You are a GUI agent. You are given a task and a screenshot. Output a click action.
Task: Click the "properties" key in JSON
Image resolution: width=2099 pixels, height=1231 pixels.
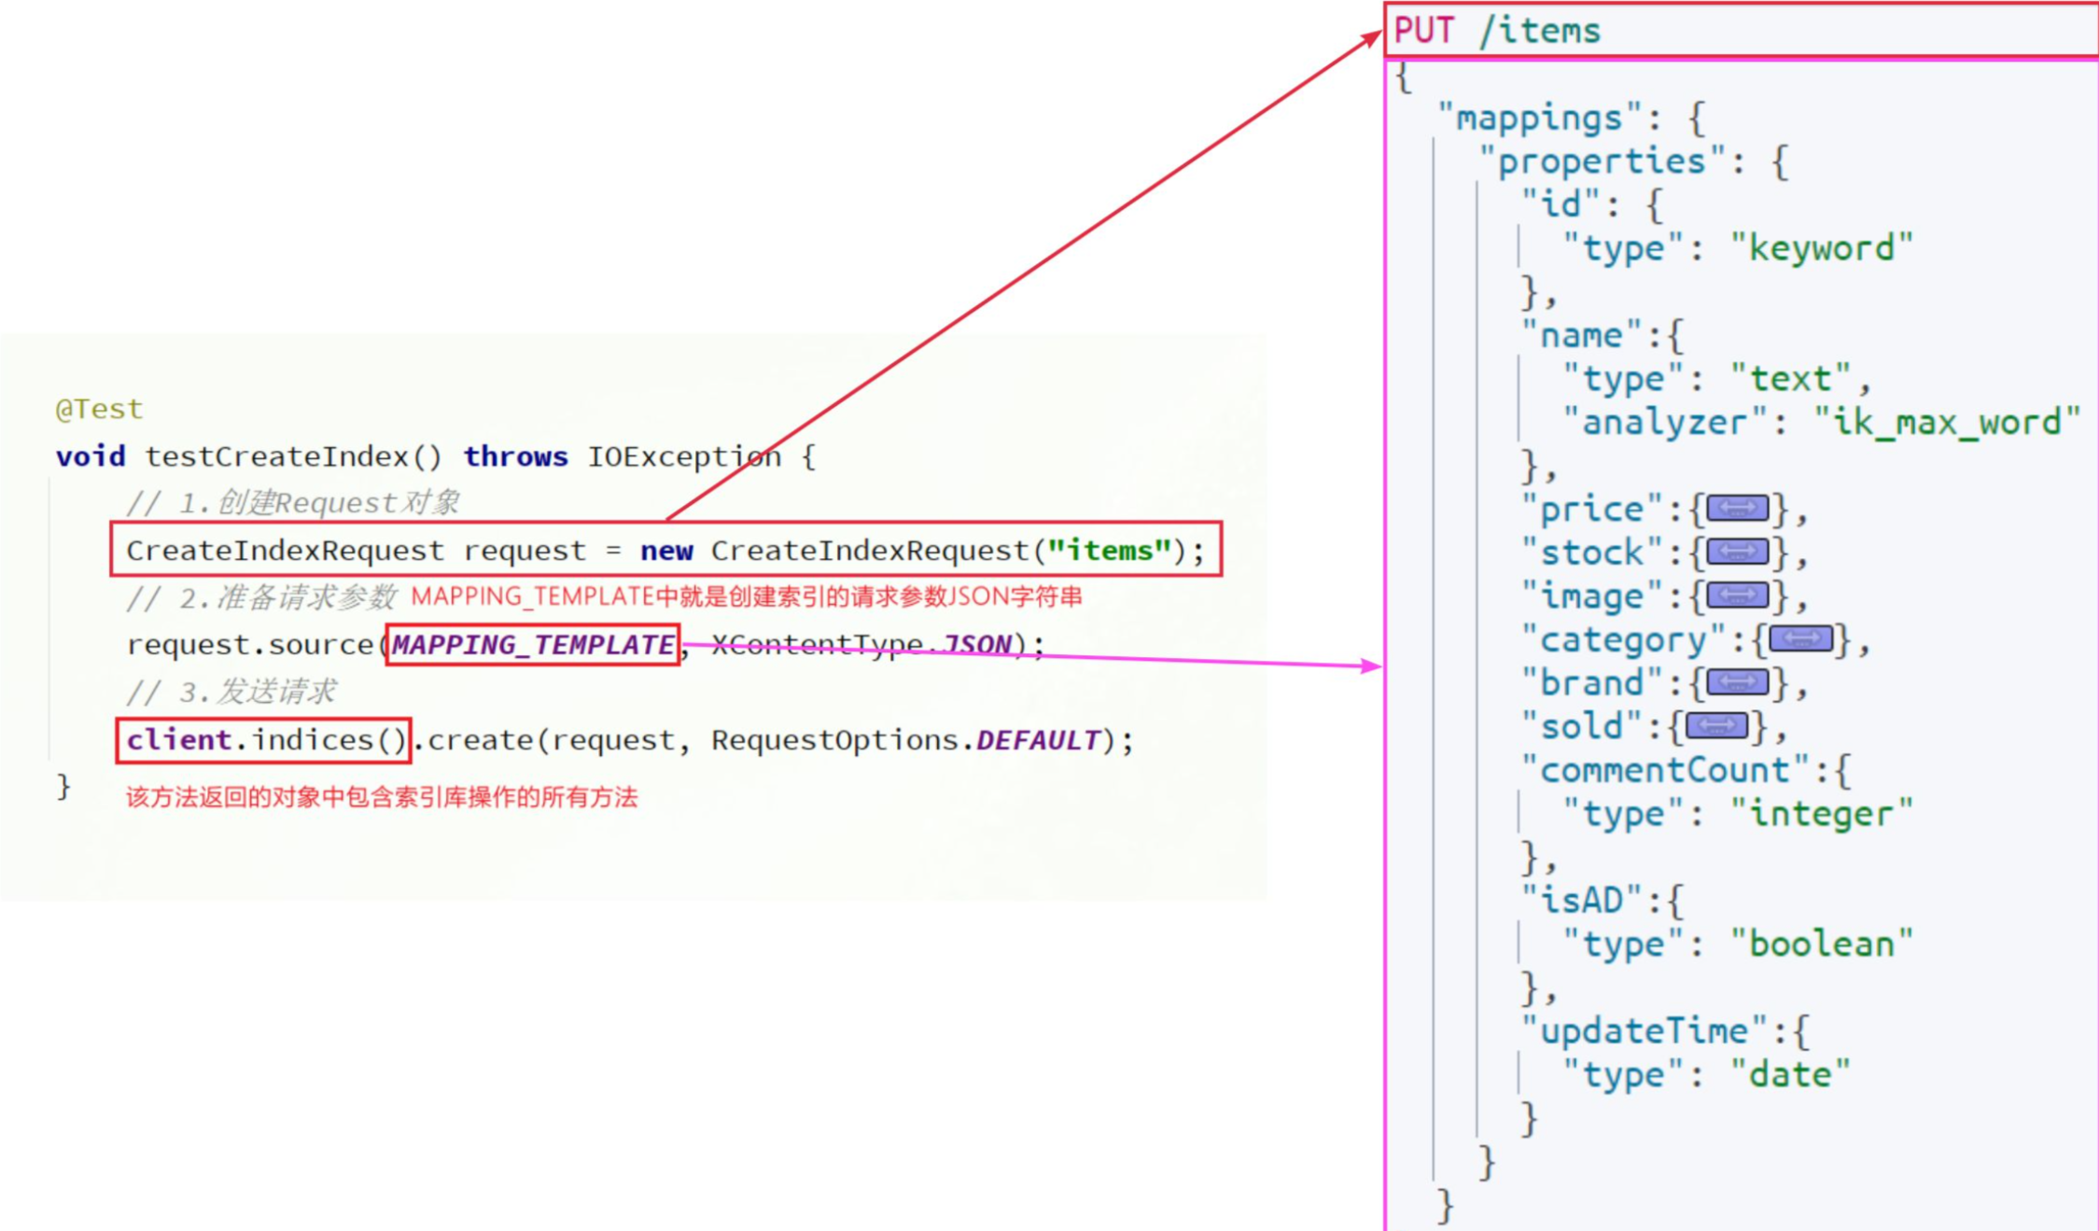[x=1602, y=161]
